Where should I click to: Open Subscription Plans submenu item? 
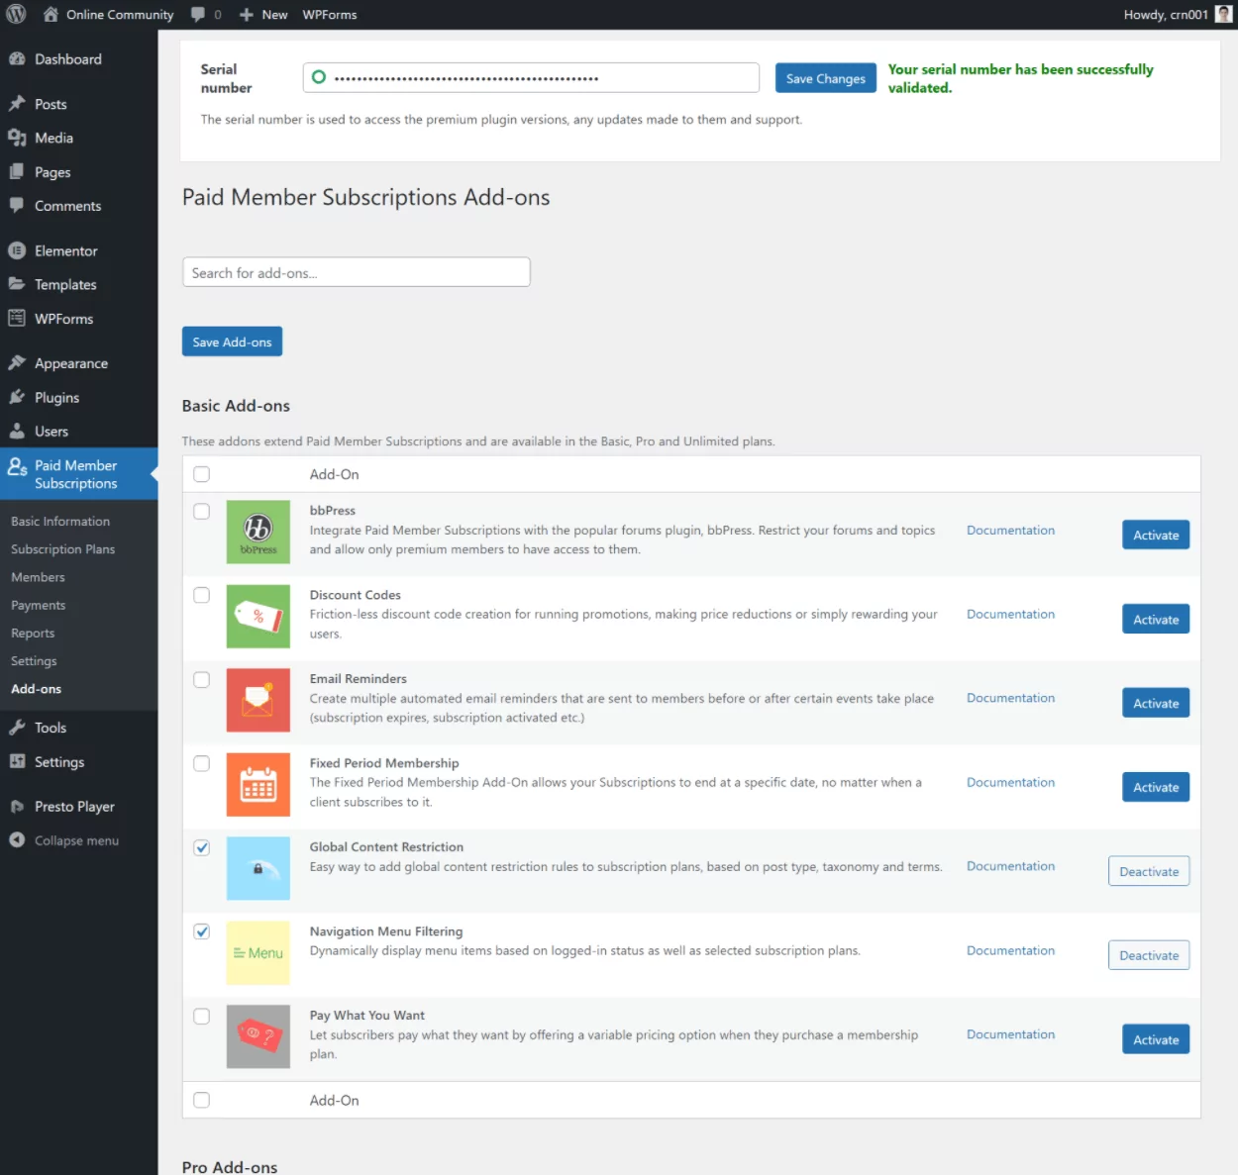pyautogui.click(x=62, y=548)
